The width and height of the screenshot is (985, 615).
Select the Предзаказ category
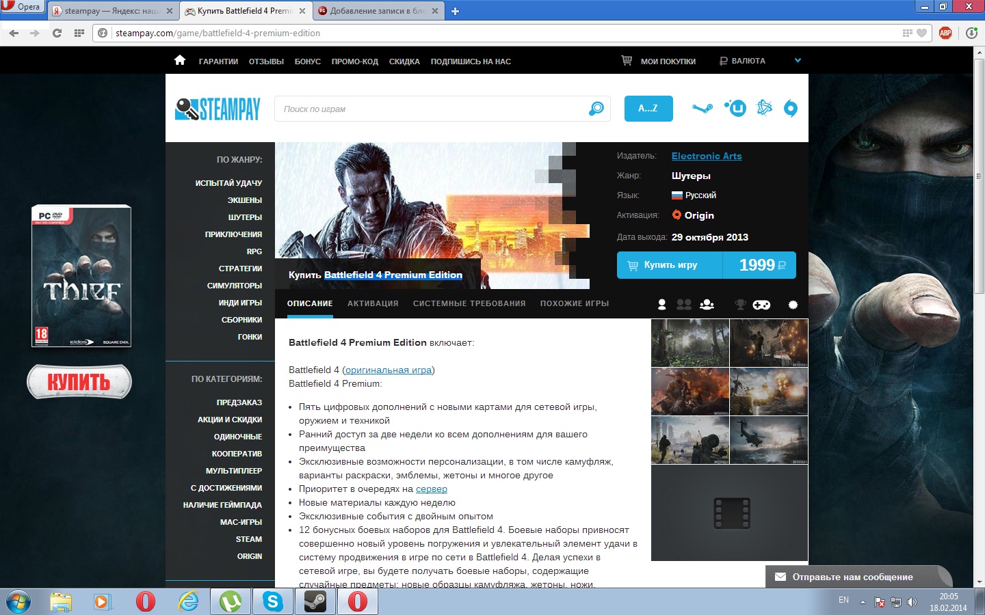[x=239, y=402]
